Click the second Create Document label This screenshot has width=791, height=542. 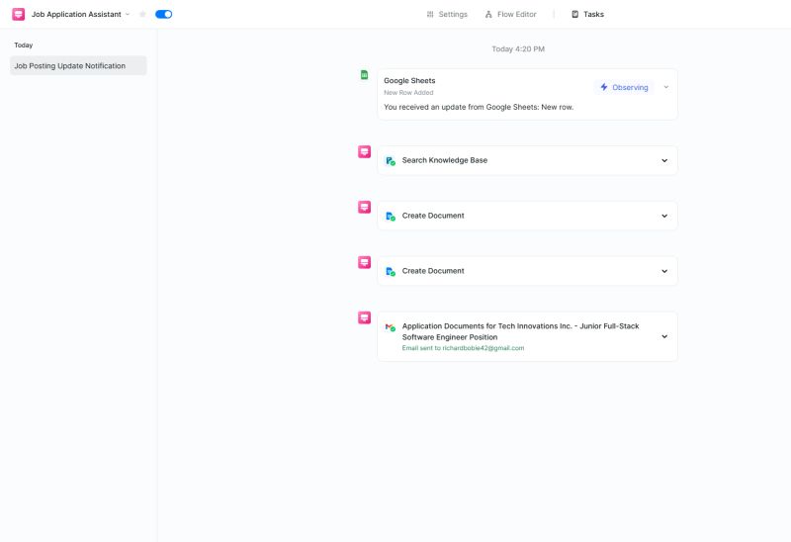click(433, 271)
